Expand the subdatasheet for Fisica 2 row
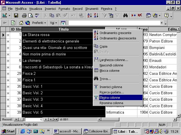Viewport: 181px width, 135px height. pyautogui.click(x=8, y=74)
